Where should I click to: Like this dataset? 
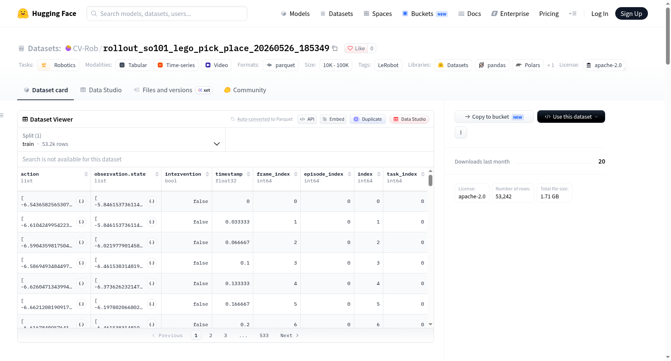point(356,48)
